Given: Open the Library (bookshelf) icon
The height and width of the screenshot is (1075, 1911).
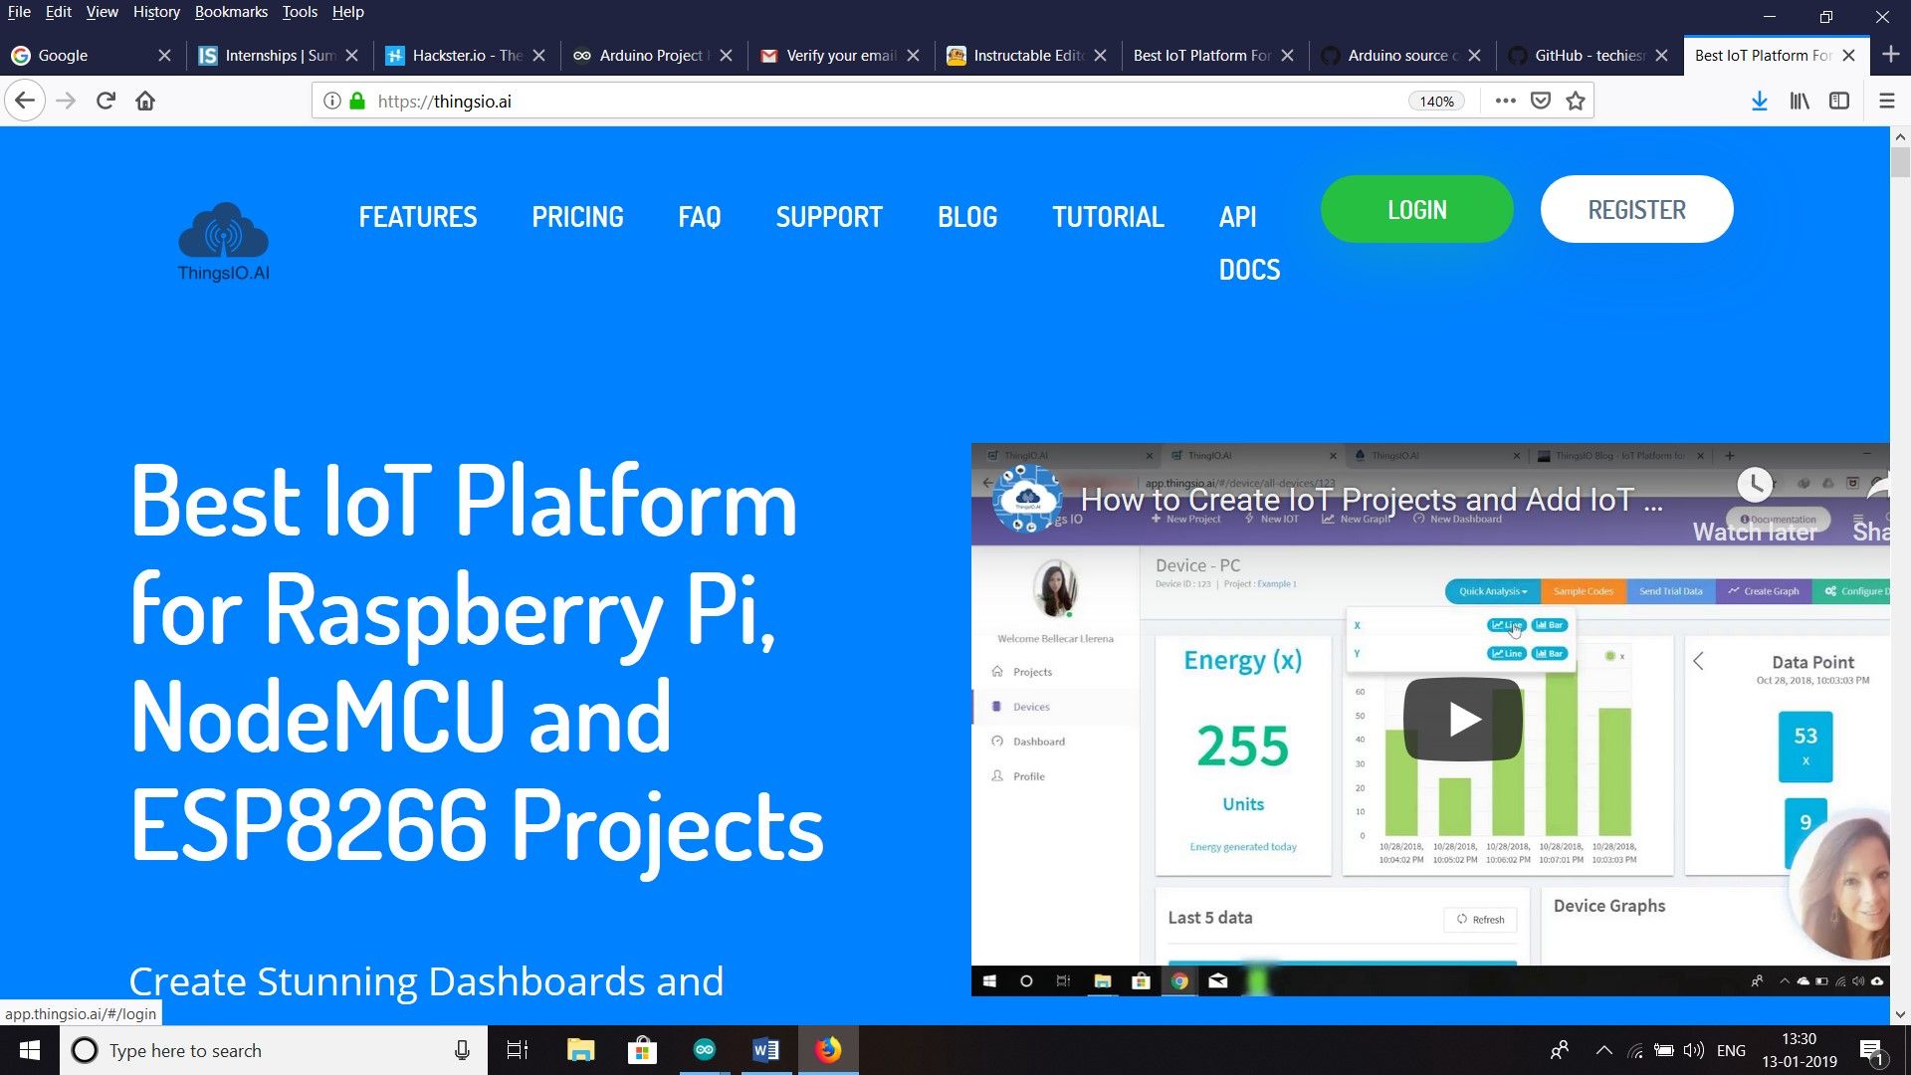Looking at the screenshot, I should point(1799,101).
